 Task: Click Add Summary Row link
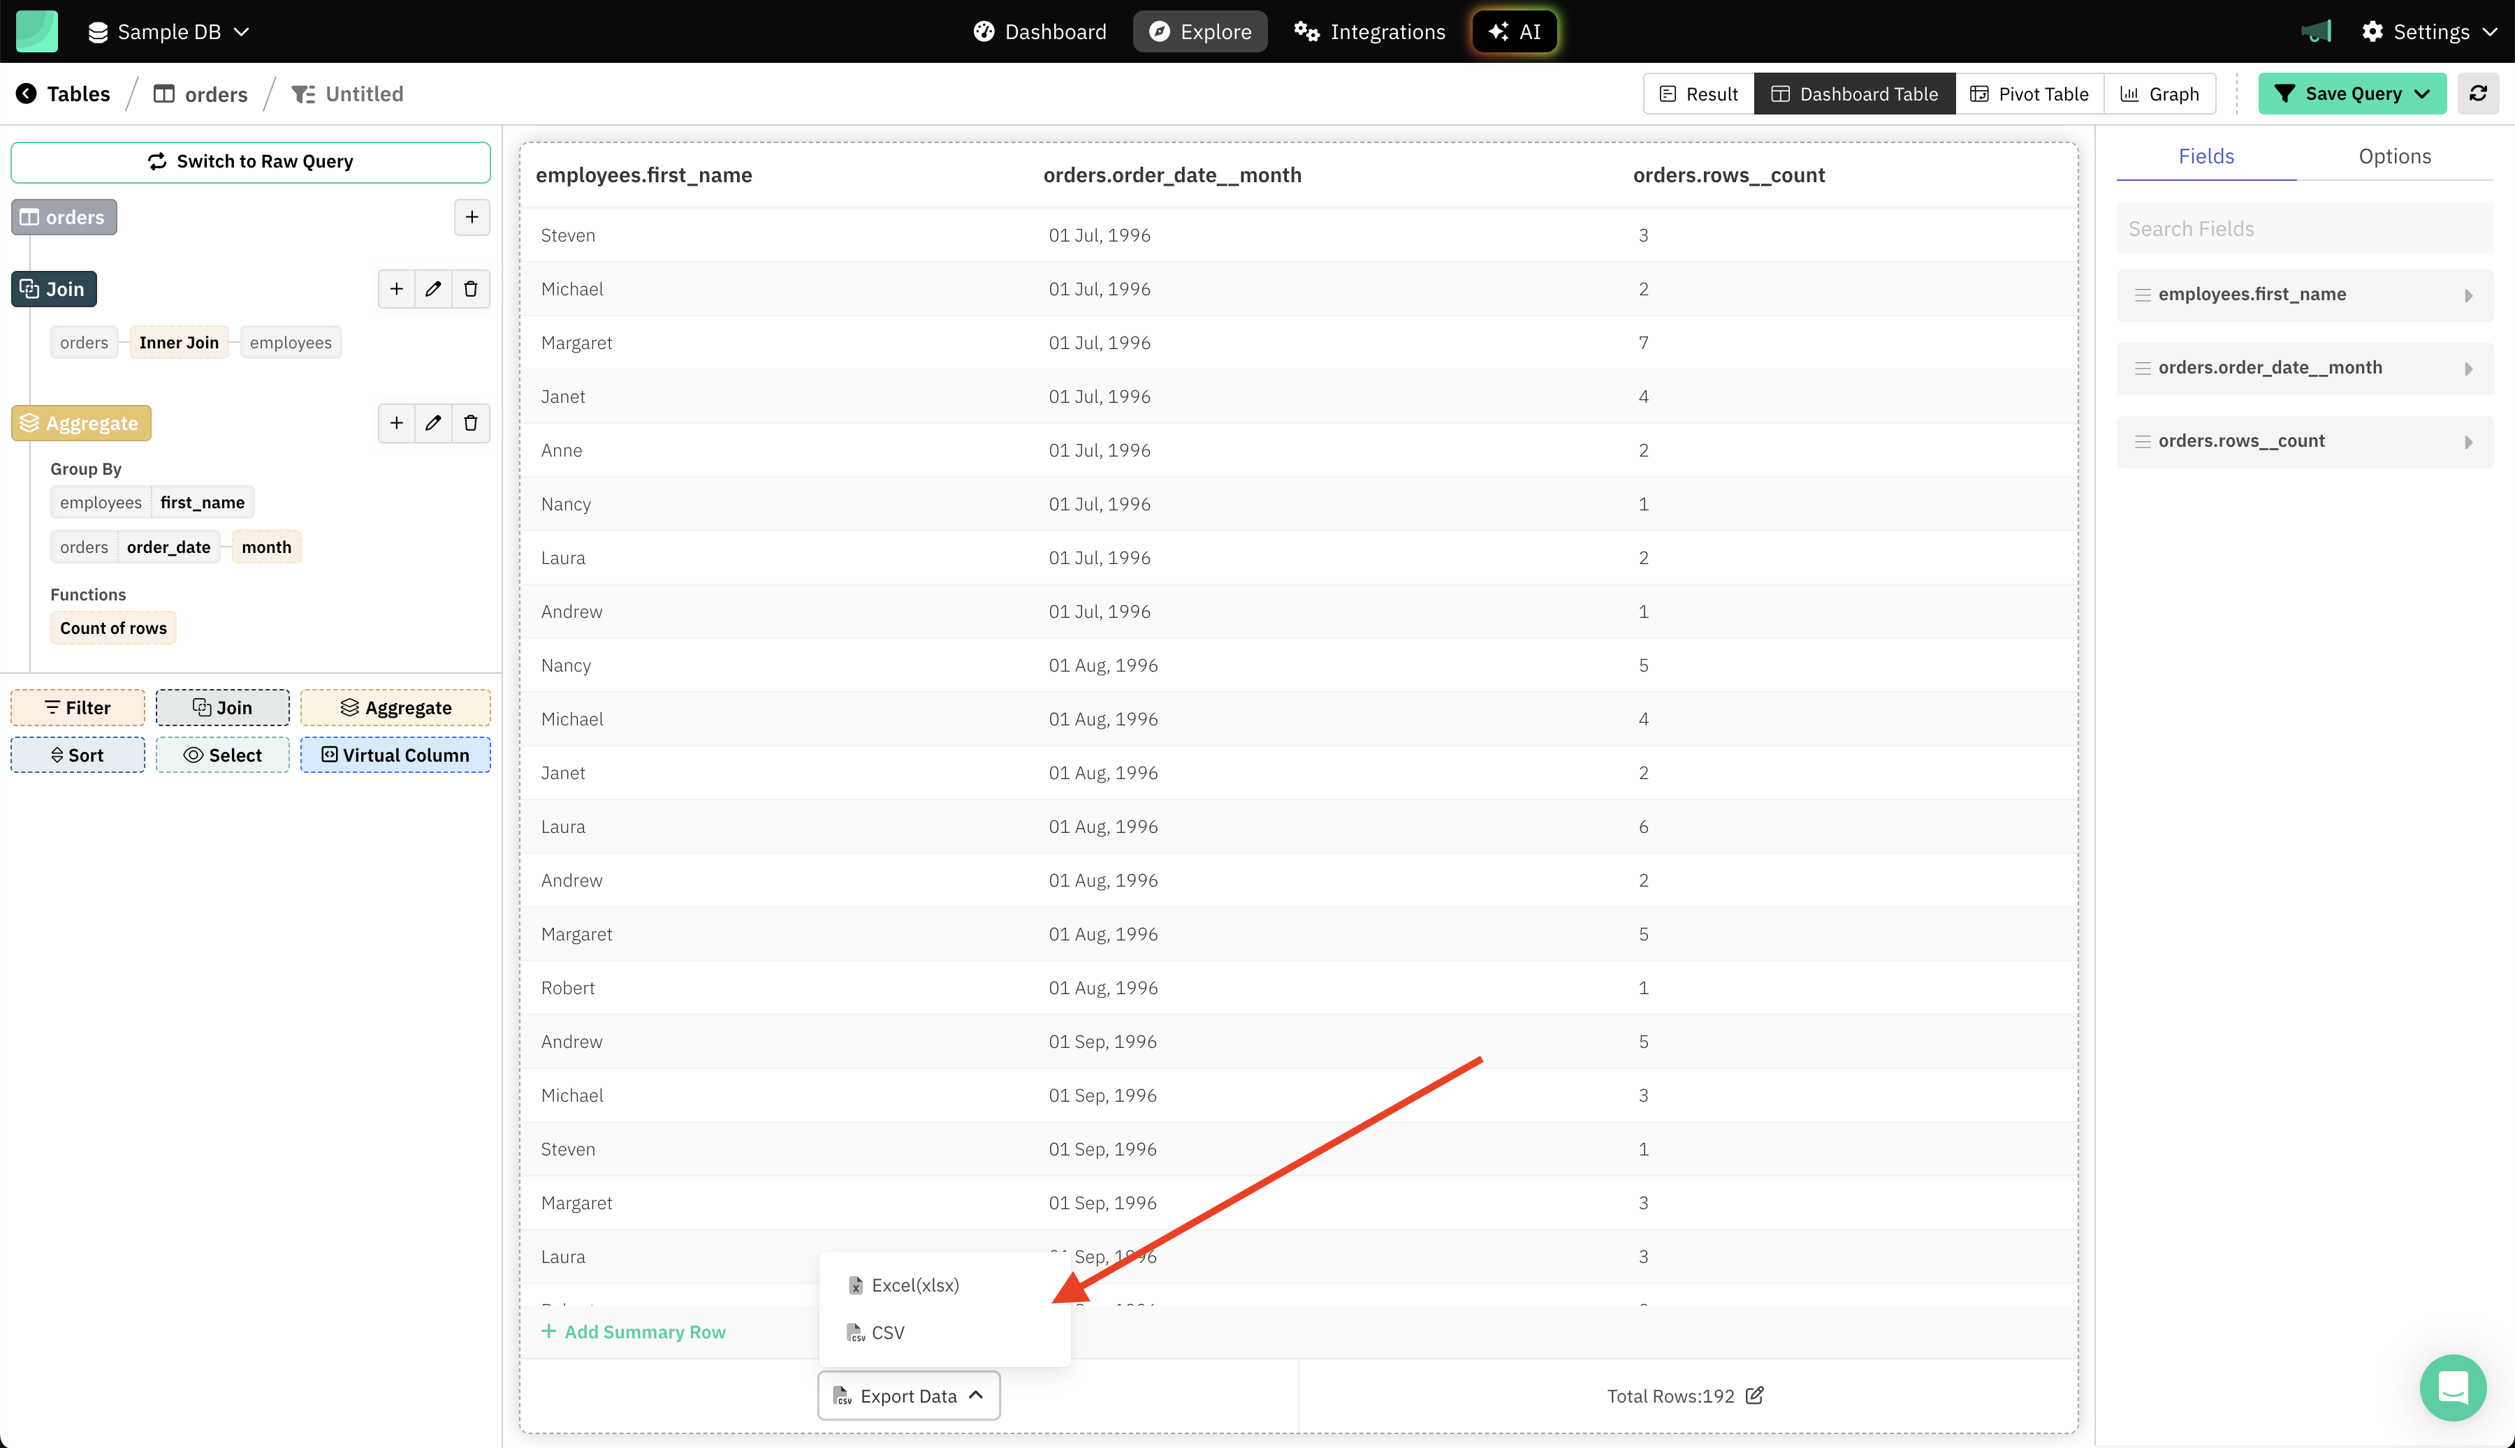634,1331
